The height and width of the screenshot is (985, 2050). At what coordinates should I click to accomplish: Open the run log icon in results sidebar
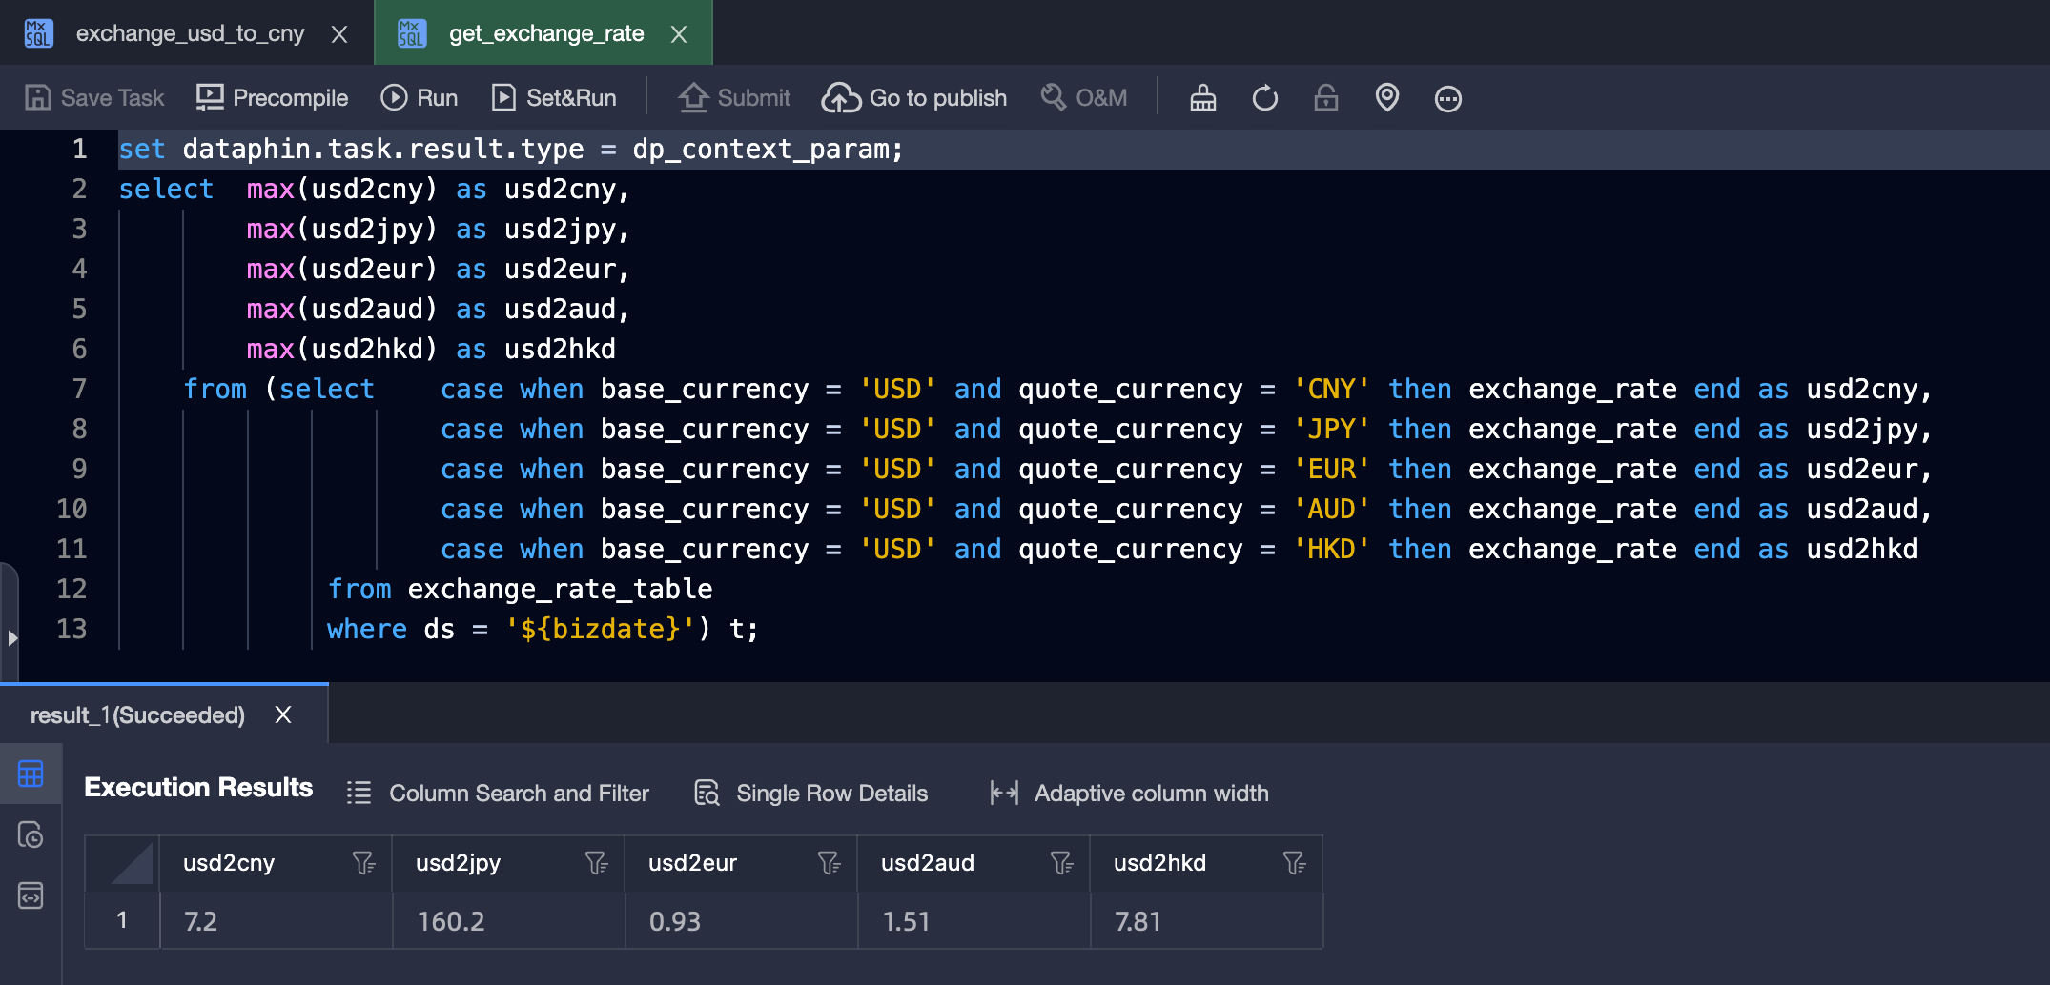tap(31, 835)
